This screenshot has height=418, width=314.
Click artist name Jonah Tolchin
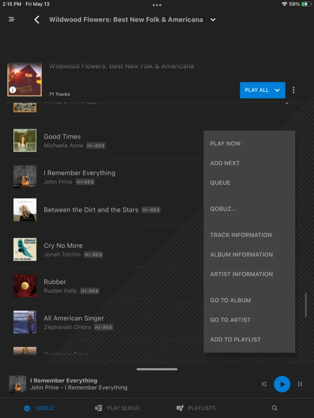pos(62,254)
